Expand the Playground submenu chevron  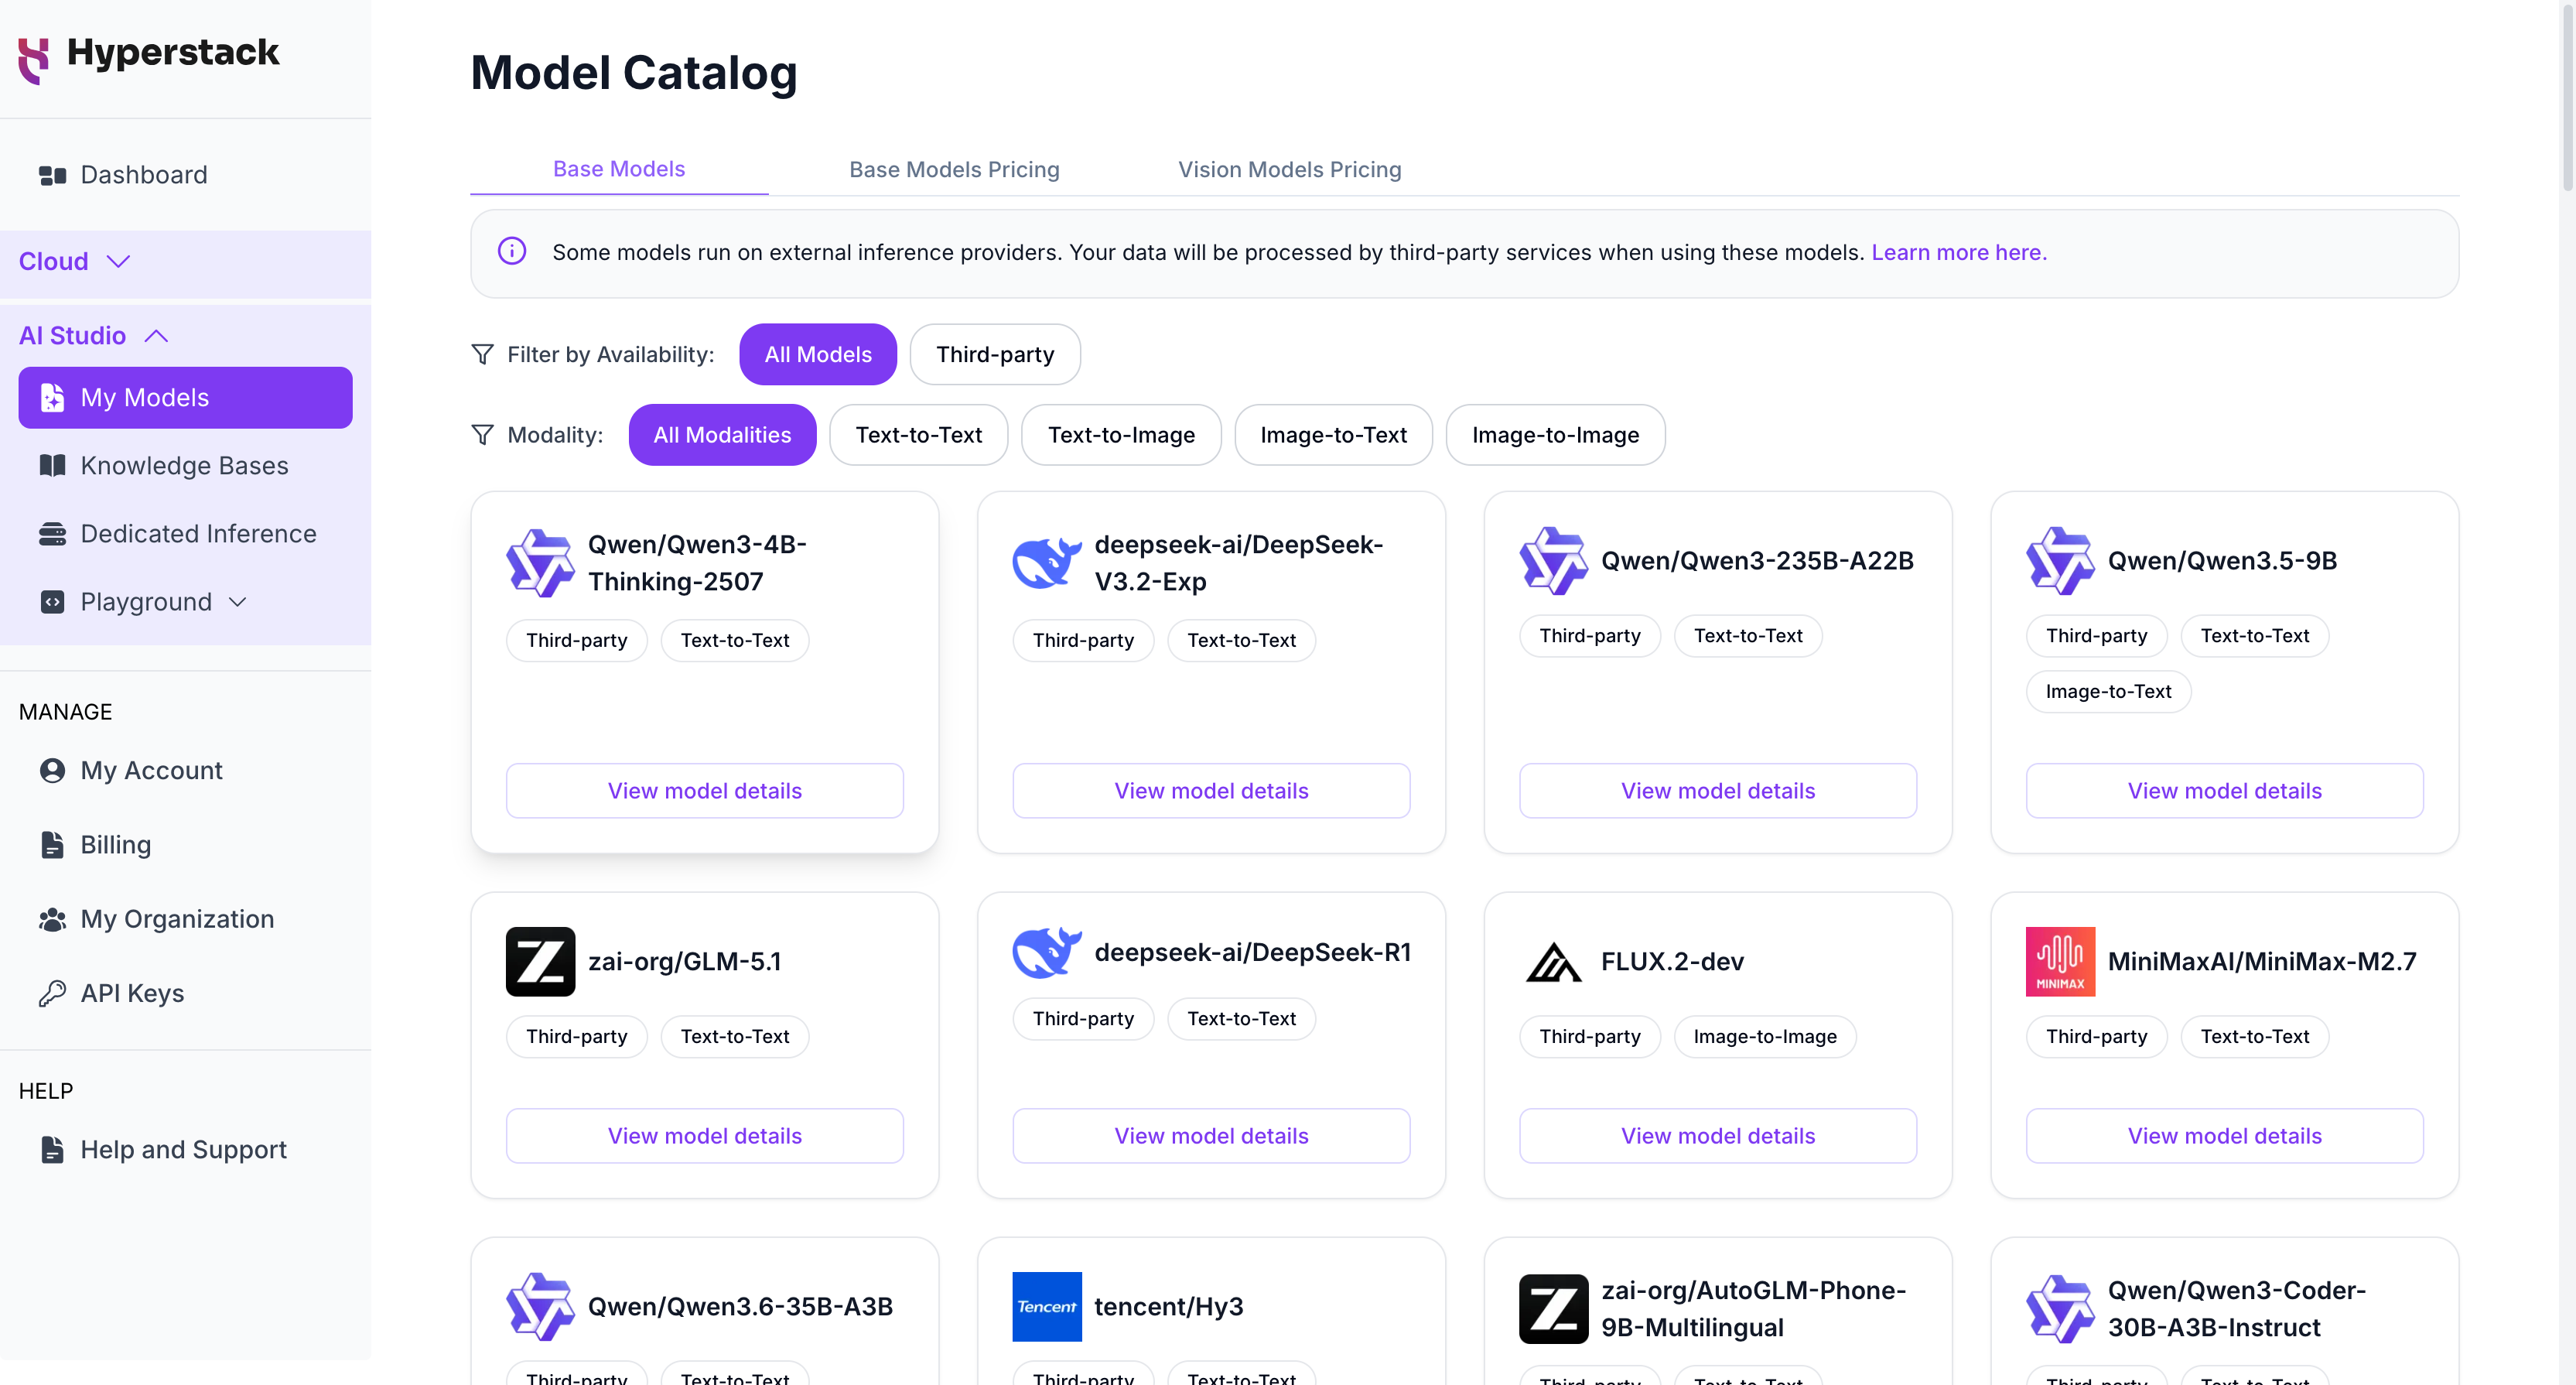237,602
